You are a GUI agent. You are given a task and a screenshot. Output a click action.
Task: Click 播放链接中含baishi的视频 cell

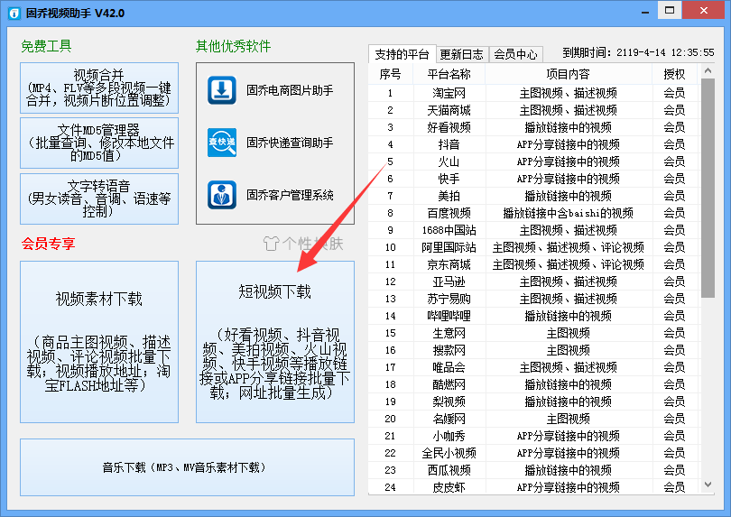tap(569, 213)
